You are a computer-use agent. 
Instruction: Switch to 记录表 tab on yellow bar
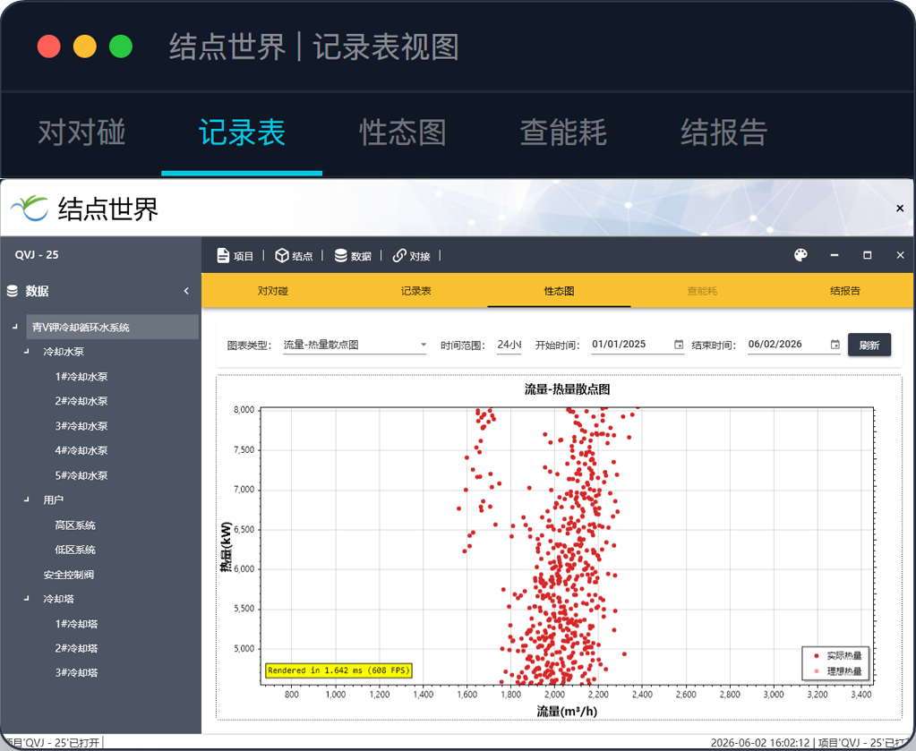(x=416, y=291)
